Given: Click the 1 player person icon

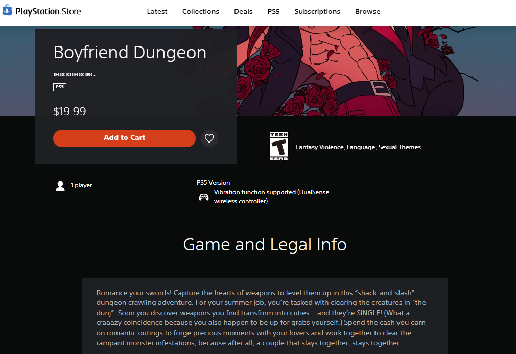Looking at the screenshot, I should click(60, 186).
